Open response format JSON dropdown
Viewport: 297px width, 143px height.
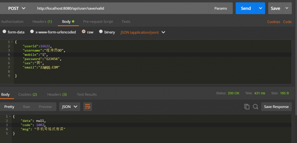70,107
